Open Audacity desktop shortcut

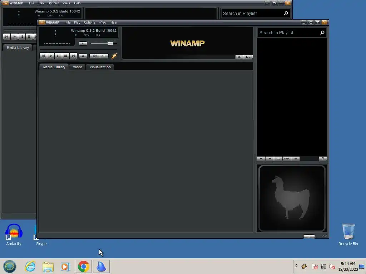(14, 235)
